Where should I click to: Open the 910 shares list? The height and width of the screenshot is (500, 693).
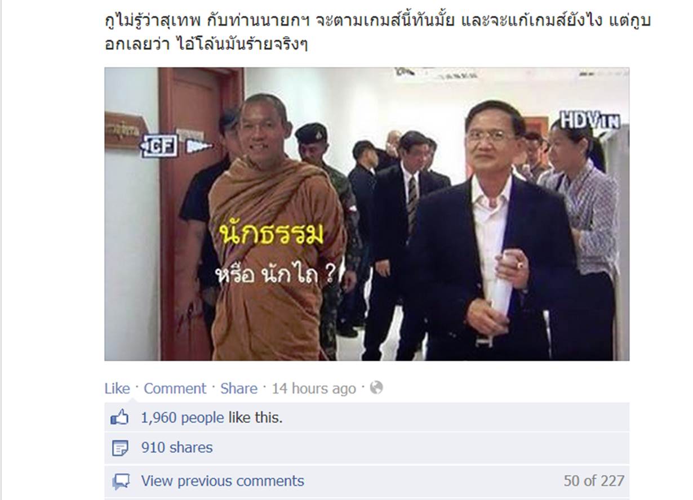click(x=177, y=448)
